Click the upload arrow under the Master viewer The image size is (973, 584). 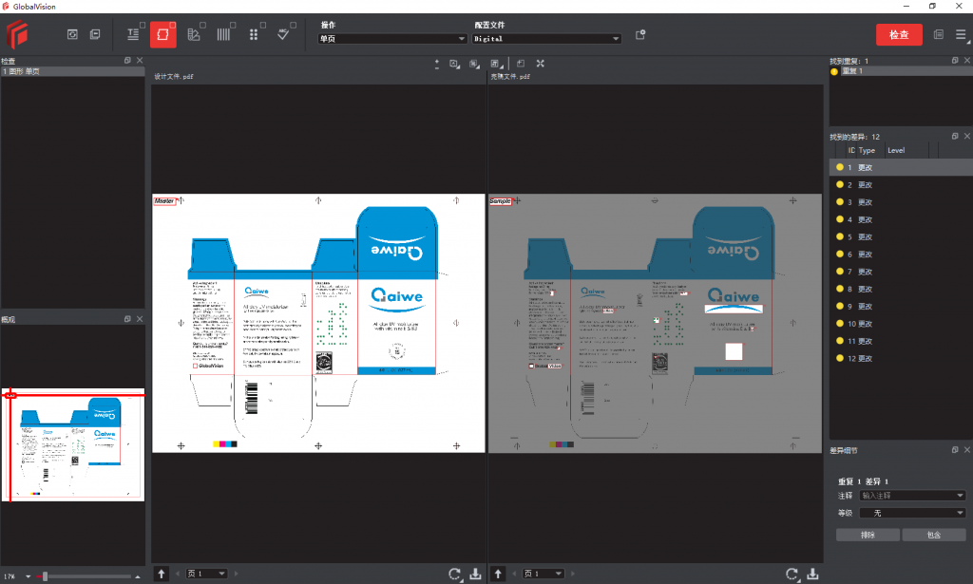(x=162, y=575)
